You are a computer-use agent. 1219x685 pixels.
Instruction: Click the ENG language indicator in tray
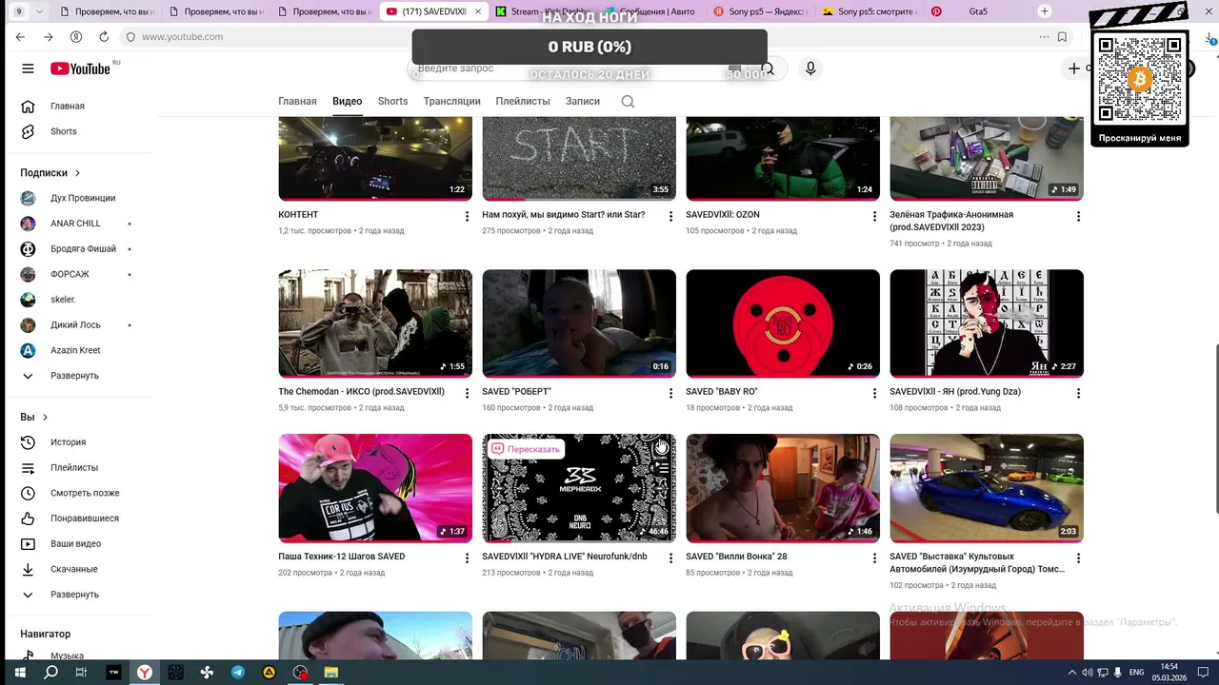(x=1136, y=672)
